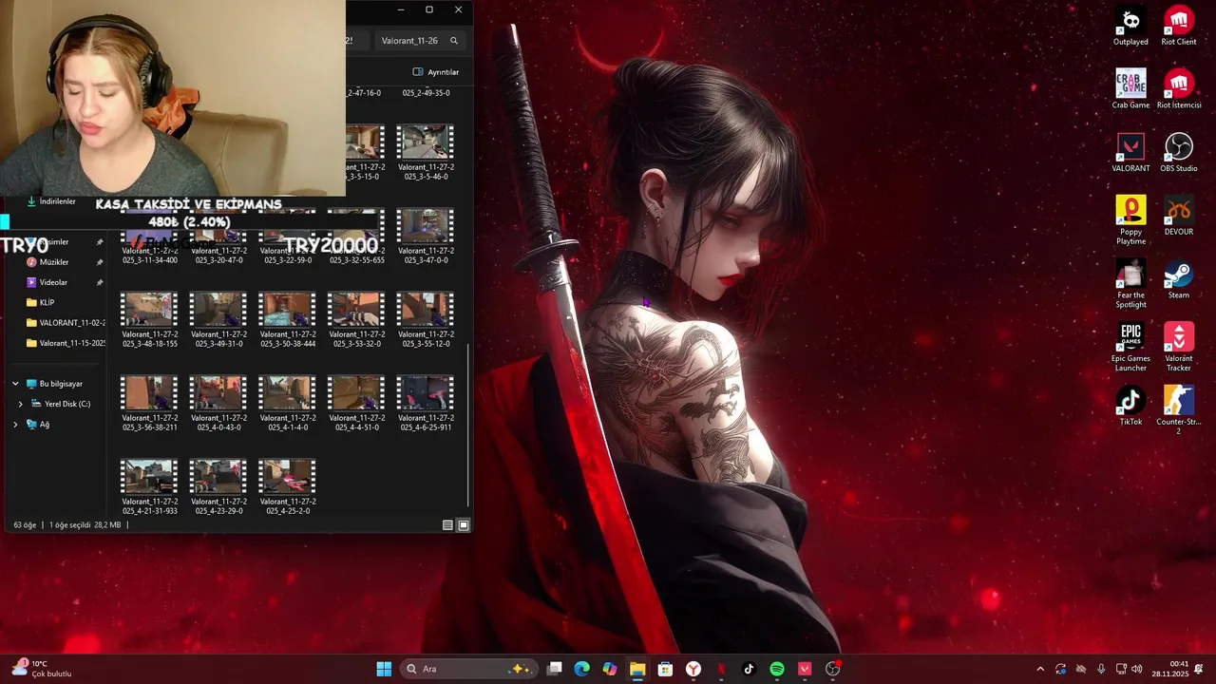
Task: Open the VALORANT_11-02 sidebar folder
Action: pyautogui.click(x=65, y=323)
